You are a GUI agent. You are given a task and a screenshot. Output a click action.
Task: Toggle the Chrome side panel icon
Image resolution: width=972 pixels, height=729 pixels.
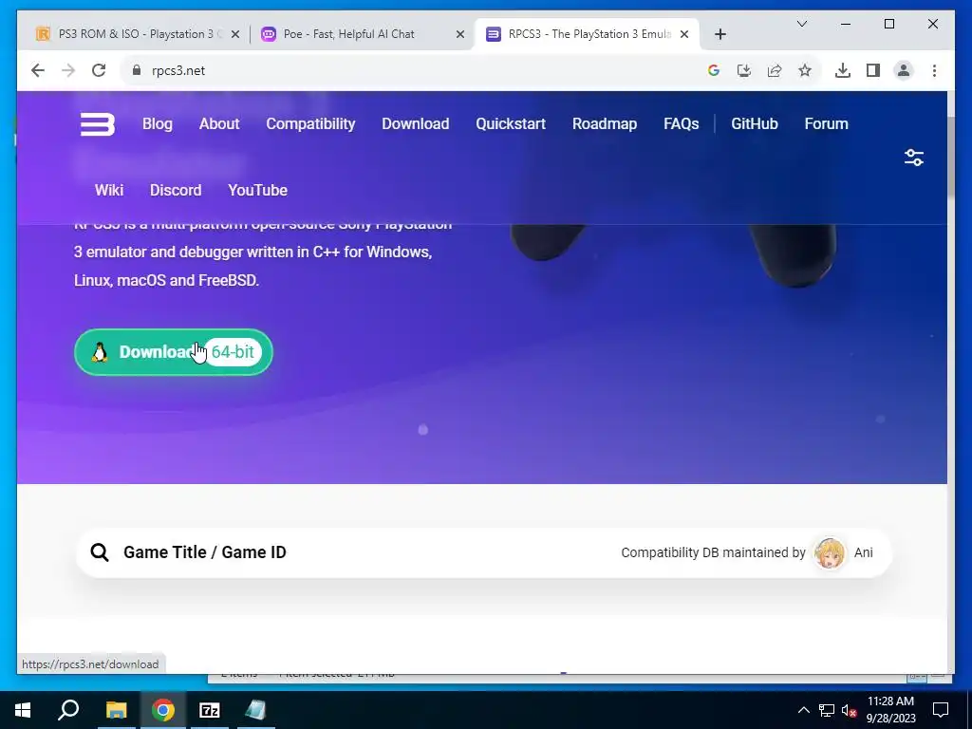click(873, 70)
